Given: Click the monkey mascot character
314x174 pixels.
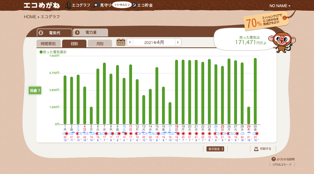Looking at the screenshot, I should [282, 42].
